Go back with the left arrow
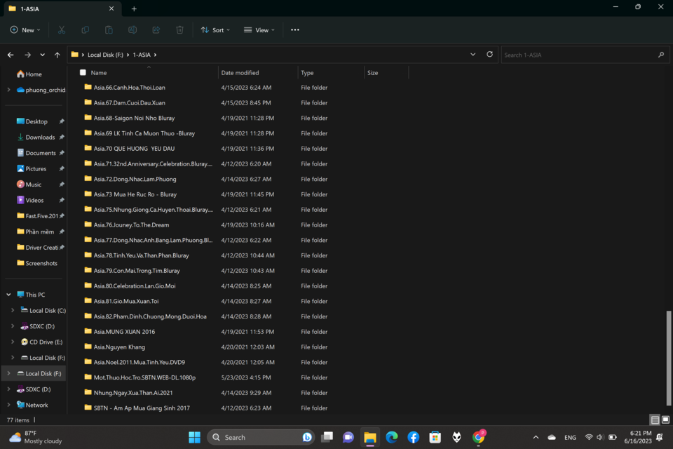 (11, 55)
